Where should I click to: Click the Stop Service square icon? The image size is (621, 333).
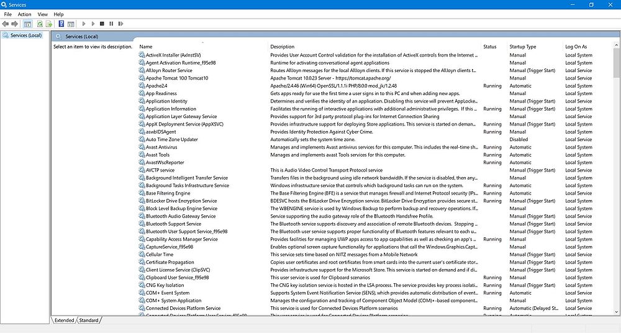coord(102,24)
